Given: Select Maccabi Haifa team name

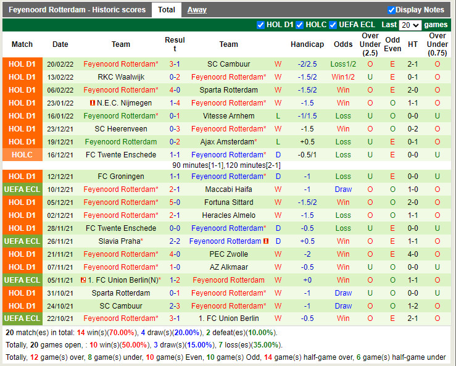Looking at the screenshot, I should pyautogui.click(x=228, y=189).
